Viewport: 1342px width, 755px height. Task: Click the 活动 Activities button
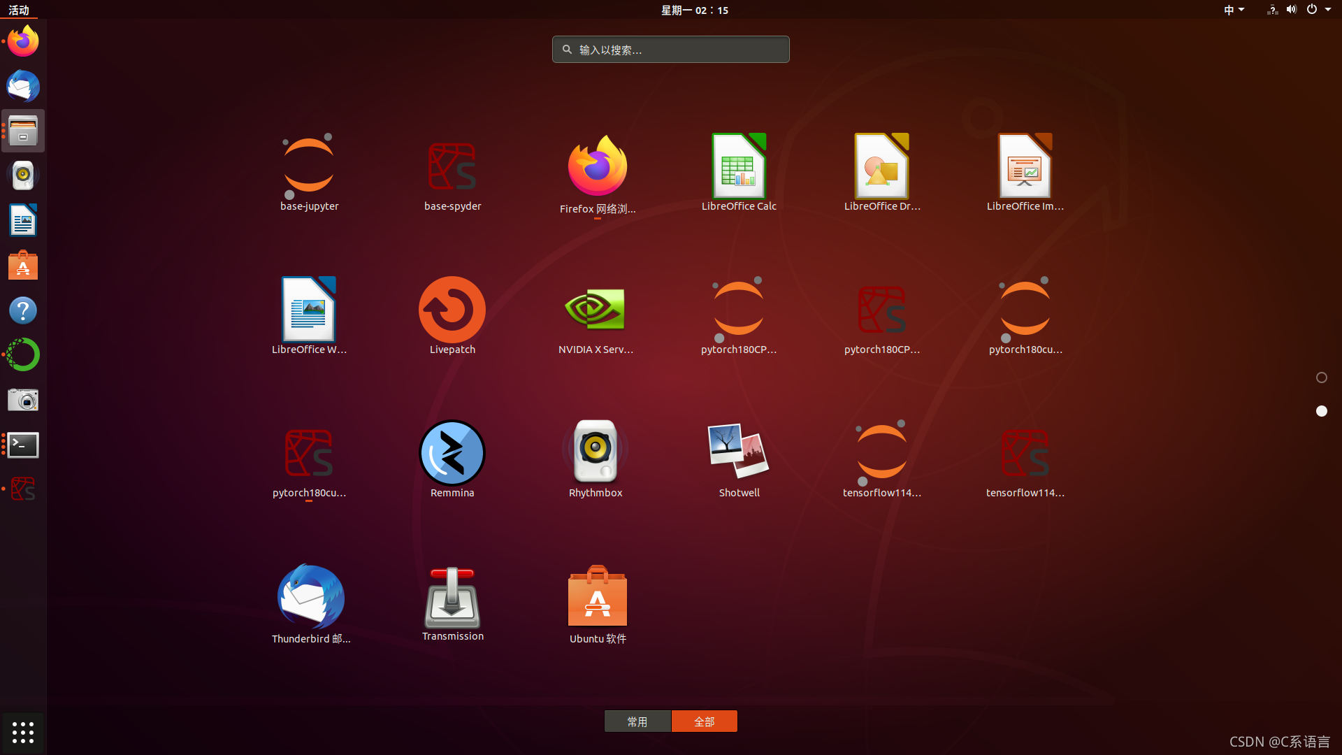click(x=19, y=10)
